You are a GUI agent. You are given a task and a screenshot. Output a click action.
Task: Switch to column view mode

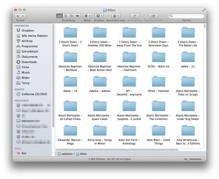click(71, 16)
